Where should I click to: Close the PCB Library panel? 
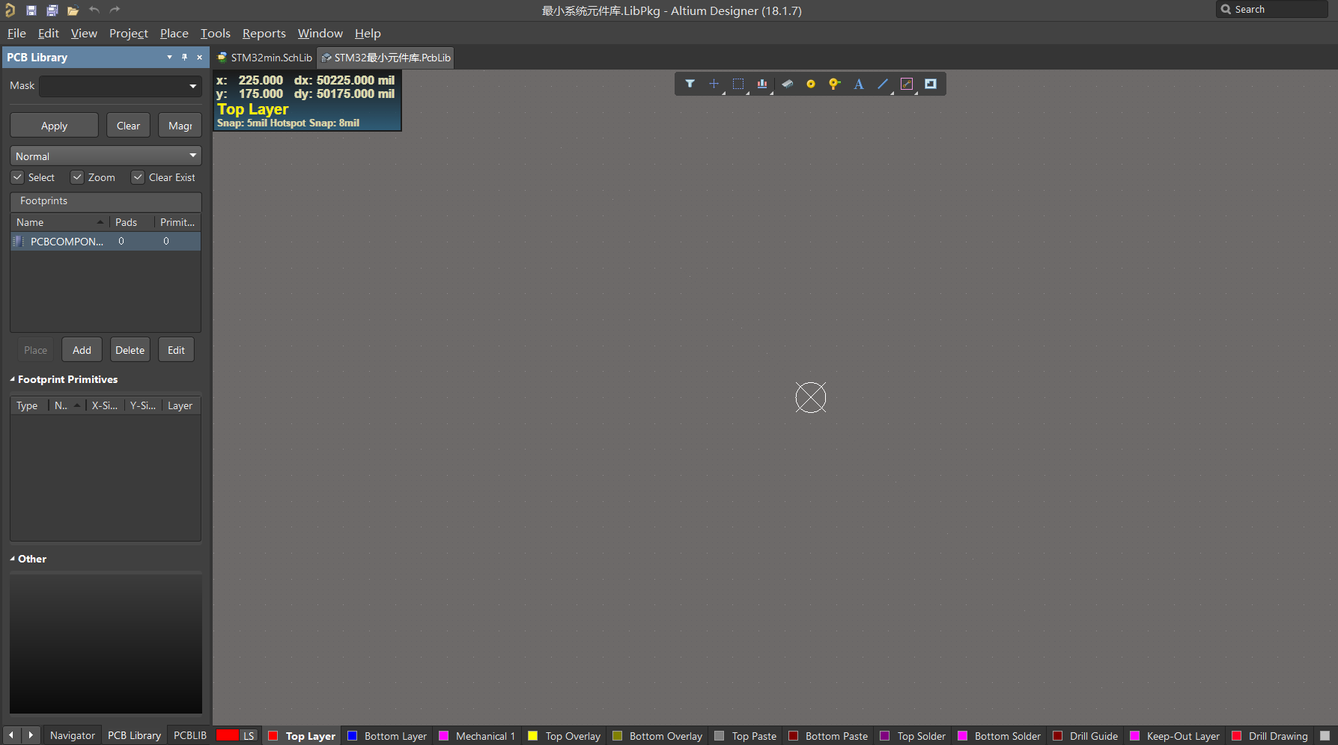[x=199, y=57]
